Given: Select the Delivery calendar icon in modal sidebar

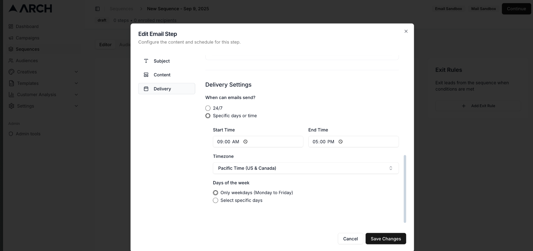Looking at the screenshot, I should [x=146, y=89].
